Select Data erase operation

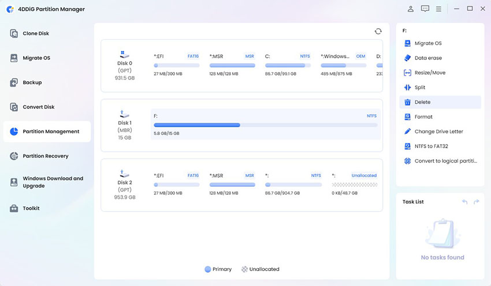pos(427,58)
